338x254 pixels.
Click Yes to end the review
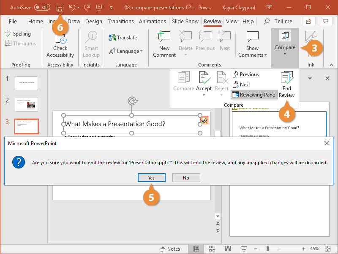click(151, 177)
